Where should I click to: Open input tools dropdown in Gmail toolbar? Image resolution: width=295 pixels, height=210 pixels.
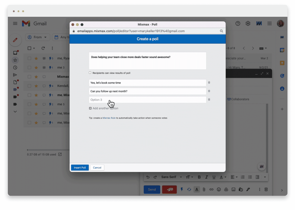(263, 48)
